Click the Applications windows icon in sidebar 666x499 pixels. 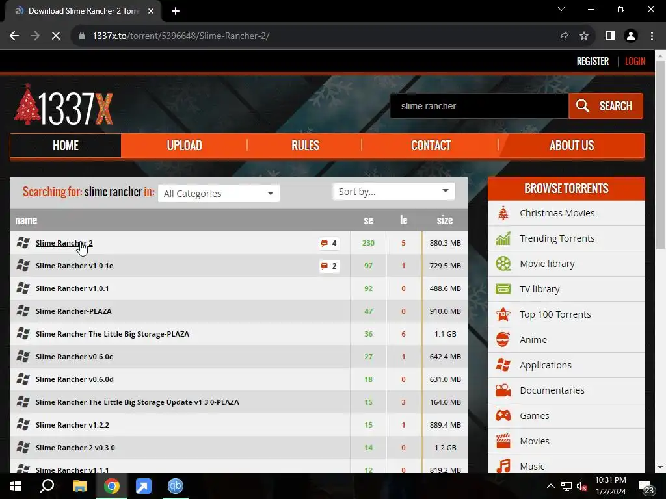click(503, 365)
